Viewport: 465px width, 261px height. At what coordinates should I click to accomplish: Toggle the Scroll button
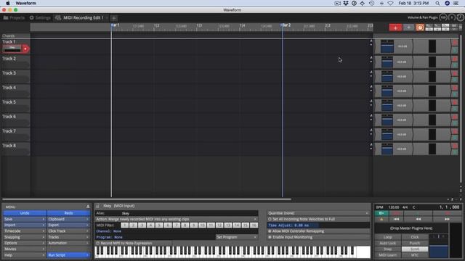tap(415, 249)
